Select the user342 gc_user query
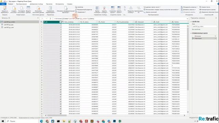 click(x=20, y=27)
